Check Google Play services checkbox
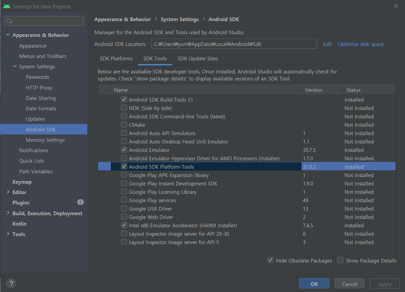This screenshot has width=405, height=292. point(124,200)
